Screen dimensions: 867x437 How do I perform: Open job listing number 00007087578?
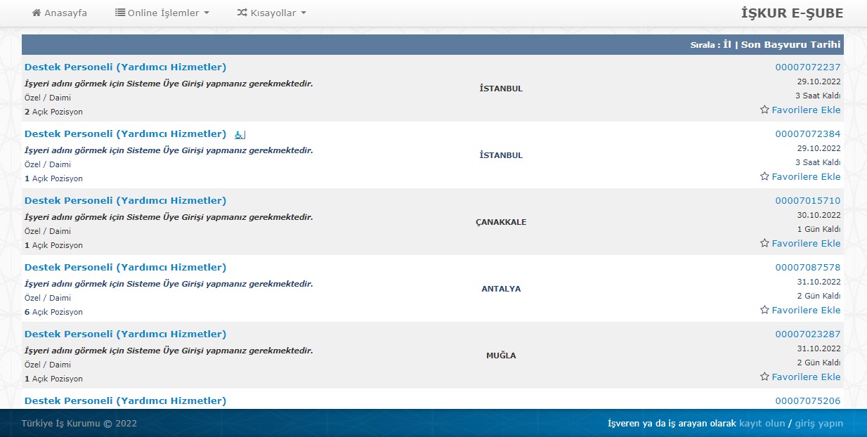point(807,267)
